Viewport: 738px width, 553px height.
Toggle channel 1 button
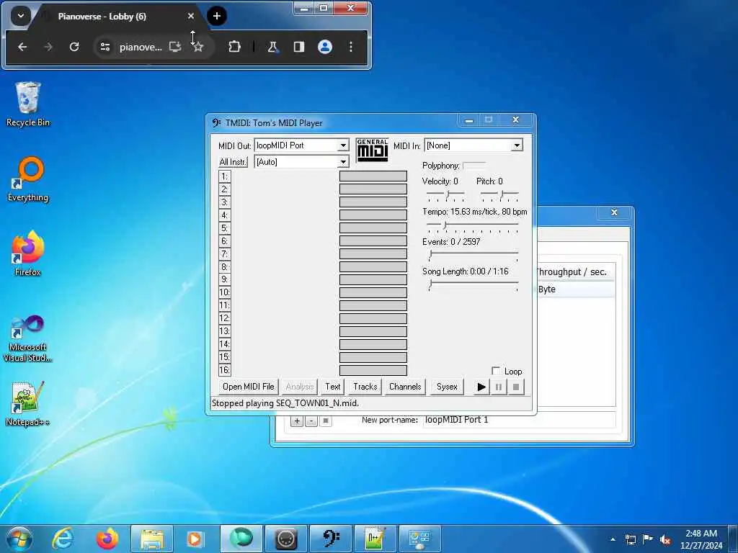[225, 176]
